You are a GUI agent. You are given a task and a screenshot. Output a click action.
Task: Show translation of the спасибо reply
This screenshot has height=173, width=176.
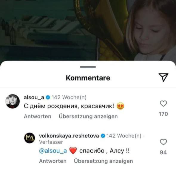(104, 161)
